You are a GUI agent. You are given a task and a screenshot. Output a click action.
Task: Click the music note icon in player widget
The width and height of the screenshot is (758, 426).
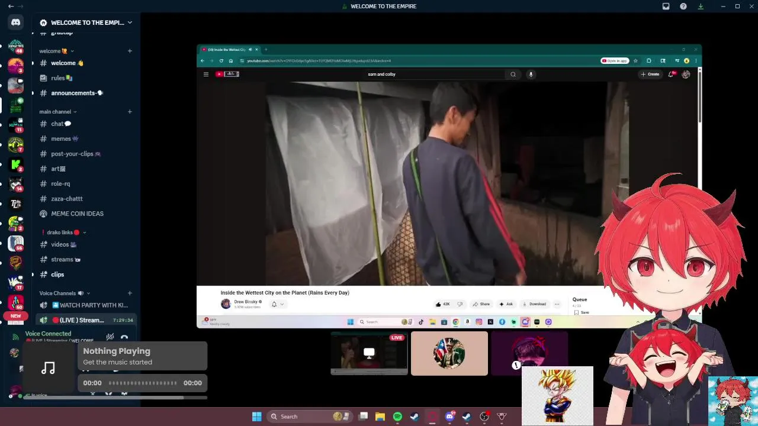tap(48, 368)
